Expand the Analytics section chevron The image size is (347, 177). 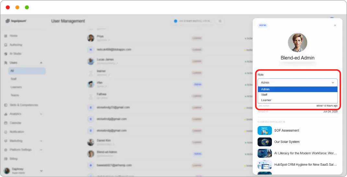pyautogui.click(x=41, y=114)
